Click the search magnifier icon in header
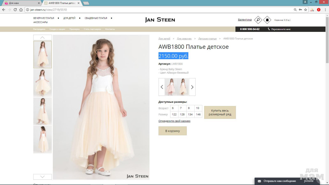This screenshot has height=185, width=329. [258, 20]
